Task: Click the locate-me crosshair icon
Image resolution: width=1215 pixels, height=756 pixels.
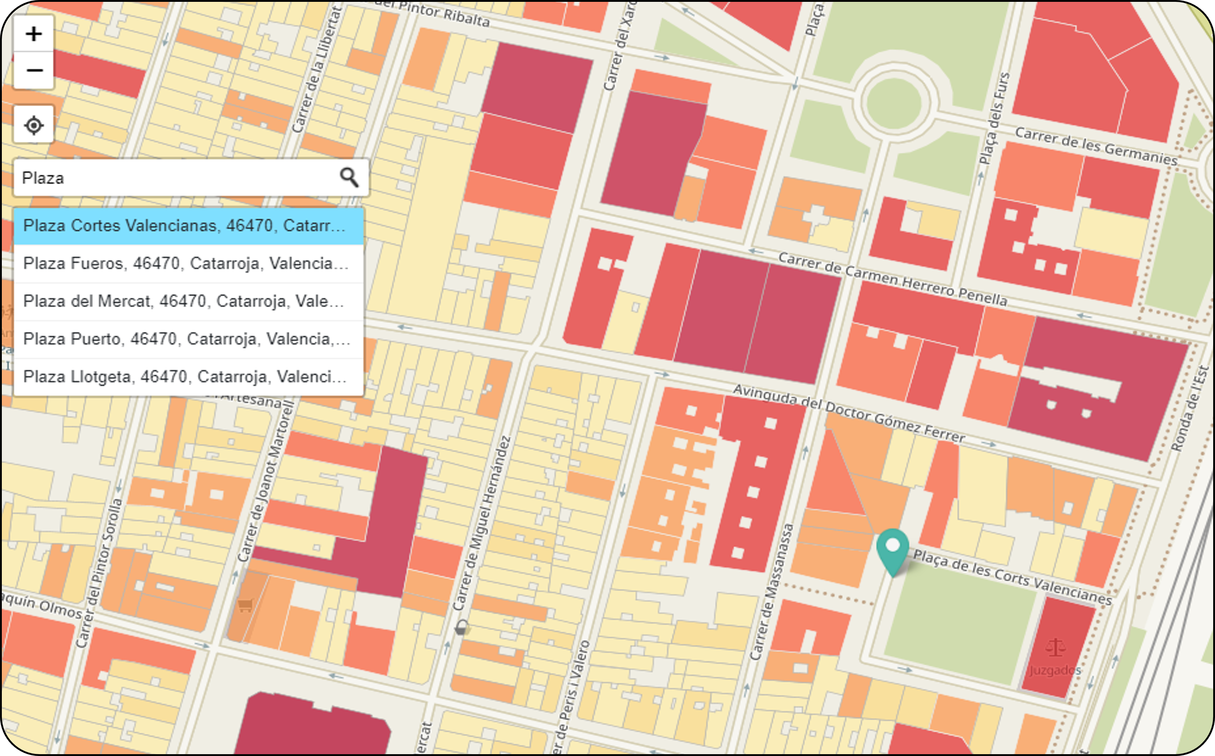Action: tap(33, 125)
